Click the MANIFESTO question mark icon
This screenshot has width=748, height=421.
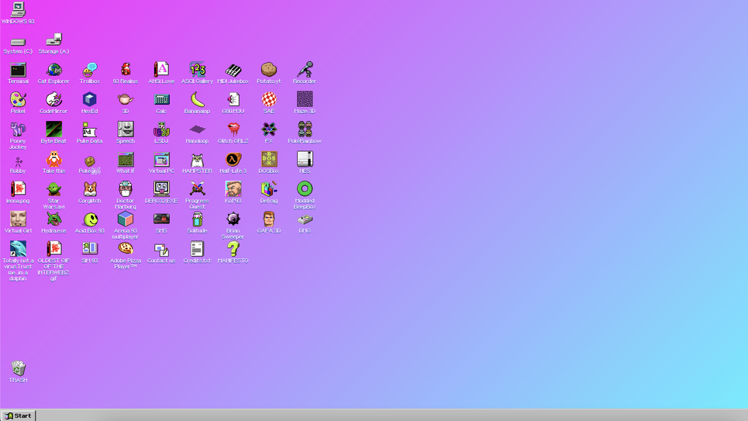point(233,250)
